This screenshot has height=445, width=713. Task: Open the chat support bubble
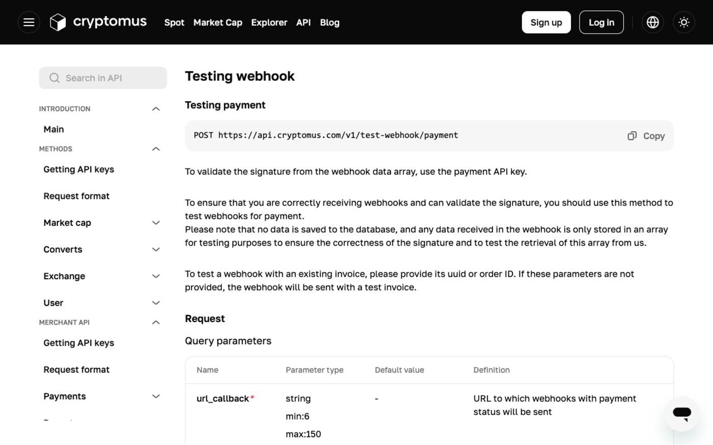pos(682,413)
